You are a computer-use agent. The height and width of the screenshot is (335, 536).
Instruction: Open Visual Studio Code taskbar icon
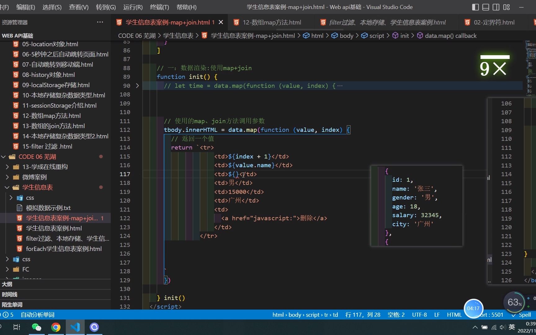75,327
